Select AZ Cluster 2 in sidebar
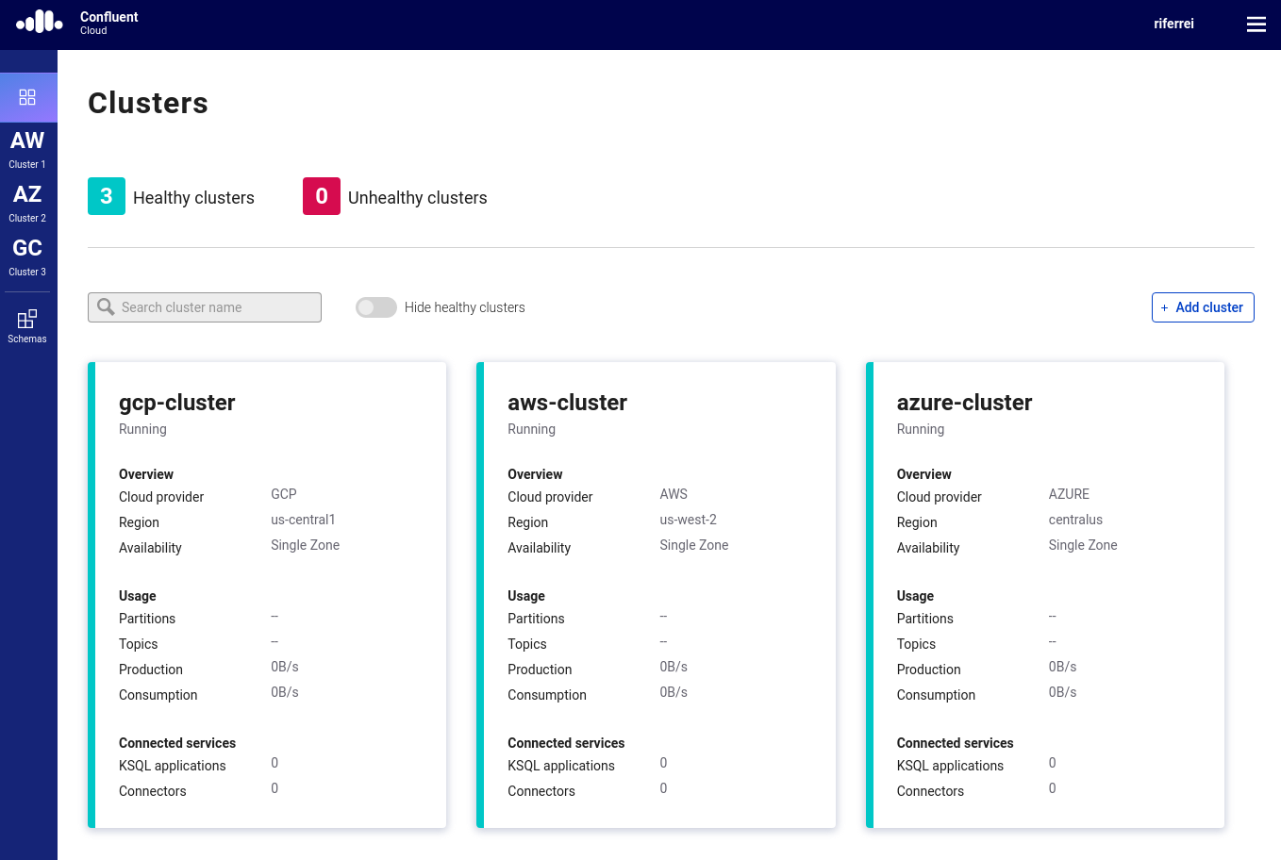1281x860 pixels. pyautogui.click(x=27, y=203)
